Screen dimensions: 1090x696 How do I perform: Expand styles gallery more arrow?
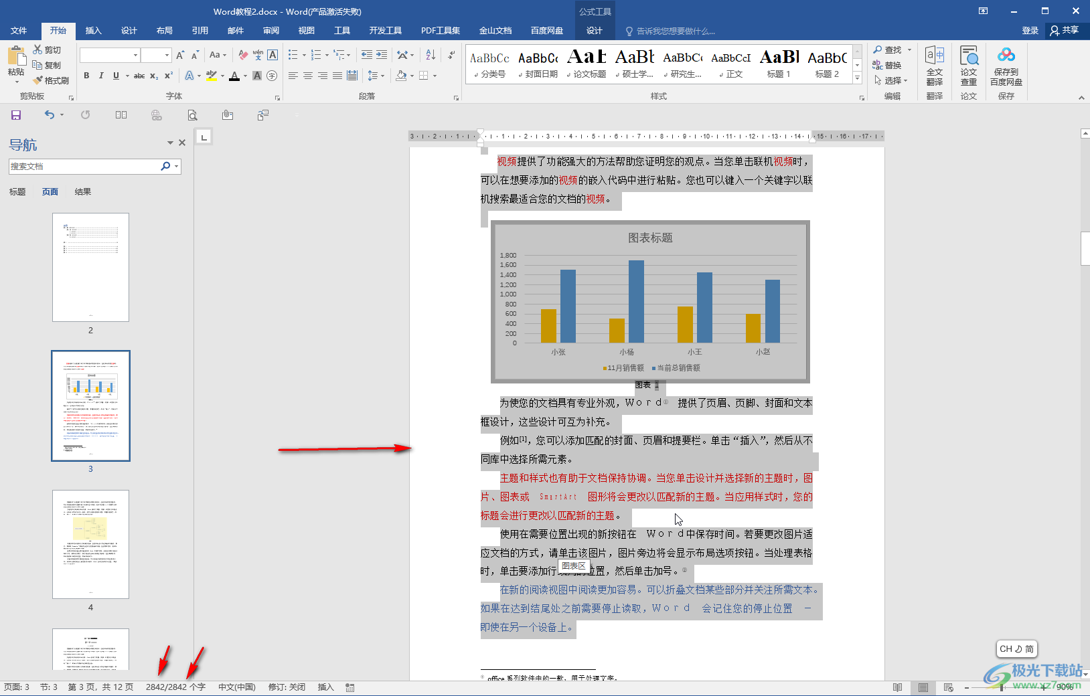coord(857,78)
